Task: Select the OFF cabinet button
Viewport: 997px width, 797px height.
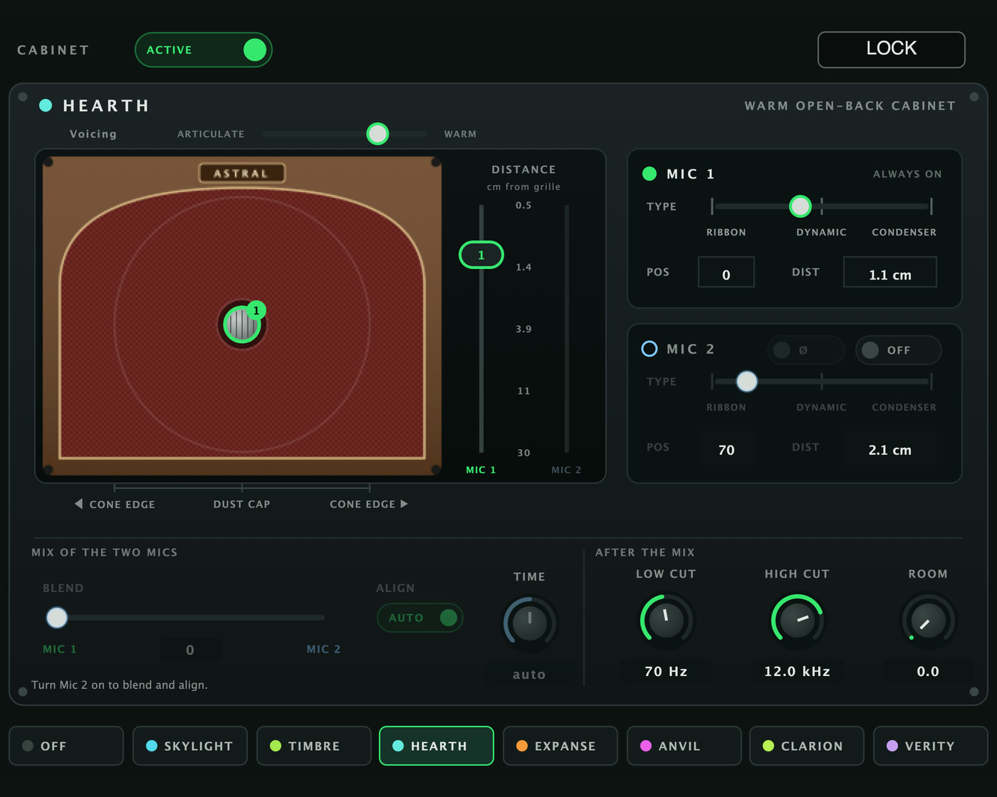Action: pos(66,746)
